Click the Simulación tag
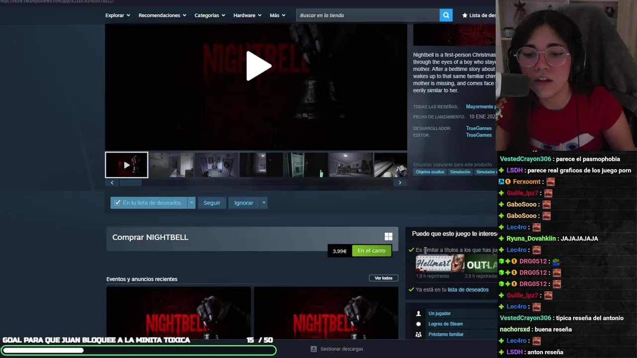Image resolution: width=637 pixels, height=358 pixels. click(x=460, y=172)
